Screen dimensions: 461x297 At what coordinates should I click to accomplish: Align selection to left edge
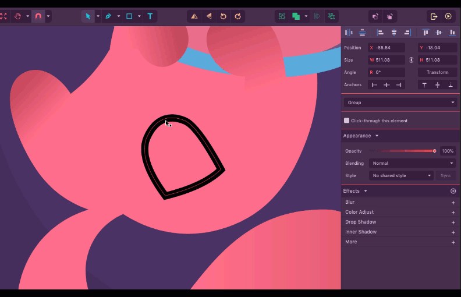[x=380, y=33]
